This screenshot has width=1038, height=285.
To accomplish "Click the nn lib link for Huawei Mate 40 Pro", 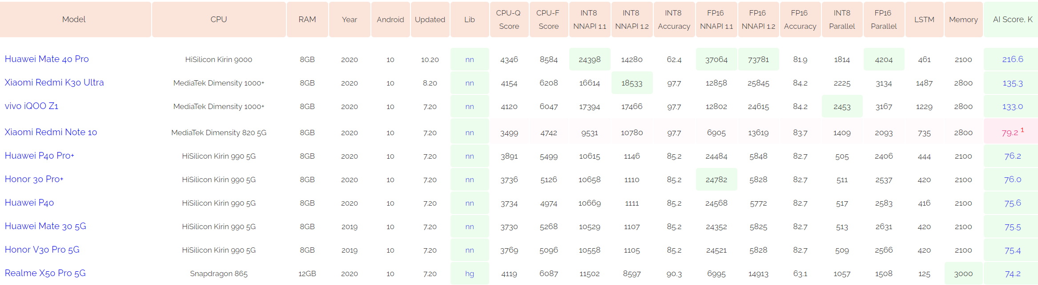I will (x=470, y=59).
